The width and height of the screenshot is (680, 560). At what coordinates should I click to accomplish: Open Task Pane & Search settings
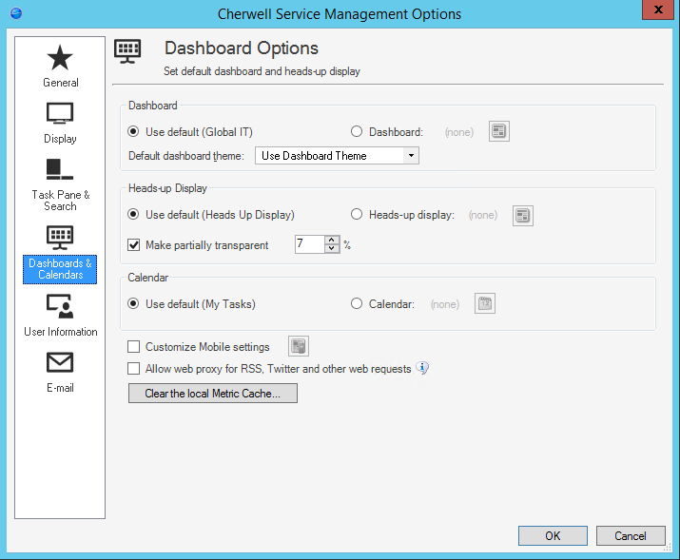point(60,183)
